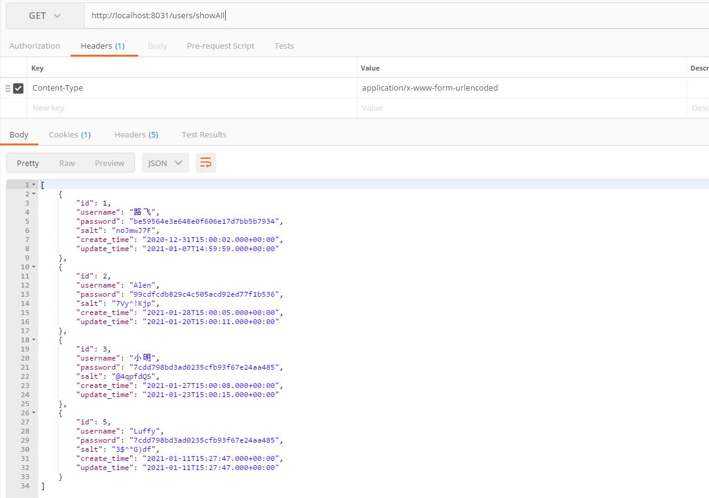Image resolution: width=709 pixels, height=498 pixels.
Task: Select the Pretty view button
Action: click(27, 163)
